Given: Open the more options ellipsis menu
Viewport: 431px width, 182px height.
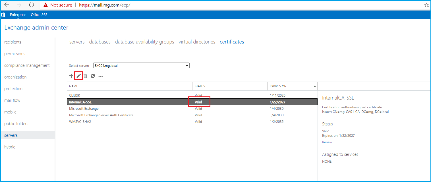Looking at the screenshot, I should (x=100, y=76).
